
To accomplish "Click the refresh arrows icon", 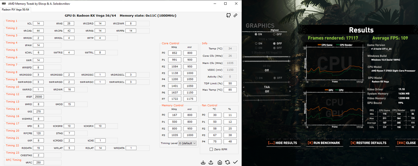I will 228,162.
